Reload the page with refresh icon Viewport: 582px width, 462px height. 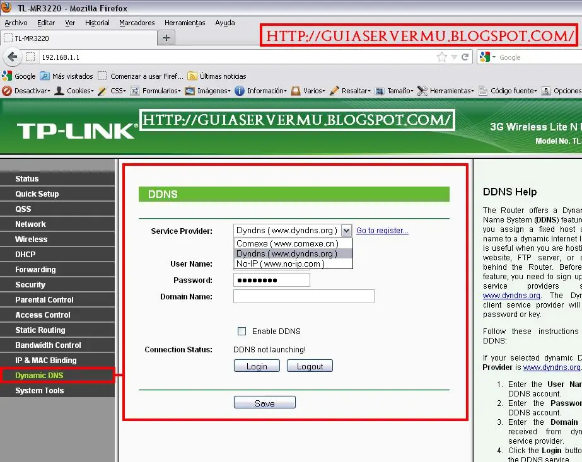(x=465, y=57)
